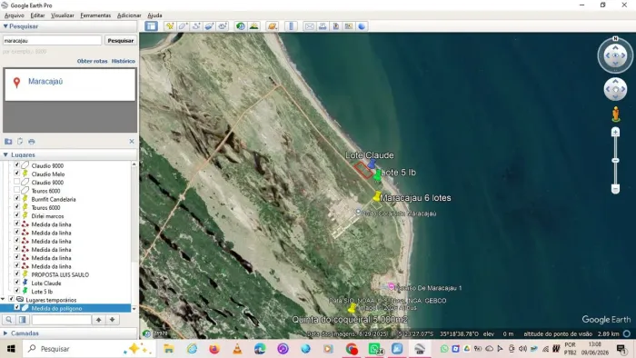The width and height of the screenshot is (636, 358).
Task: Click the panel split icon below Places
Action: tap(23, 320)
